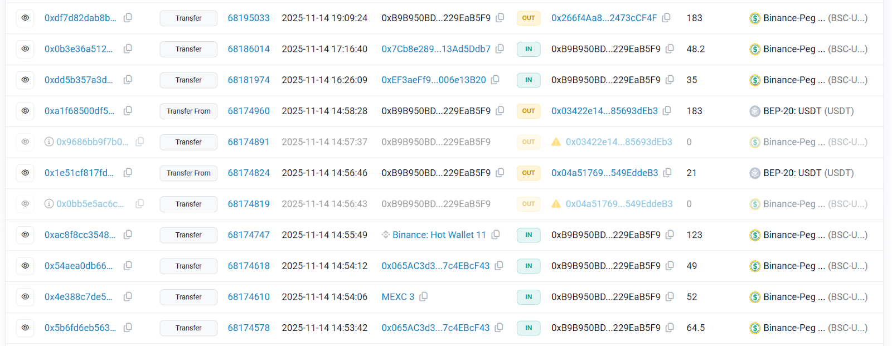Copy sender address 0x7Cb8e289

click(x=500, y=49)
